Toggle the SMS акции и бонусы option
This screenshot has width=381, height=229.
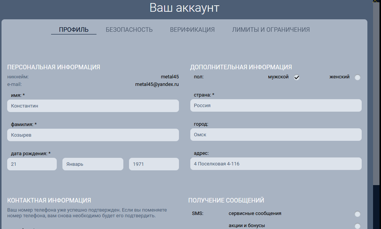(x=358, y=226)
